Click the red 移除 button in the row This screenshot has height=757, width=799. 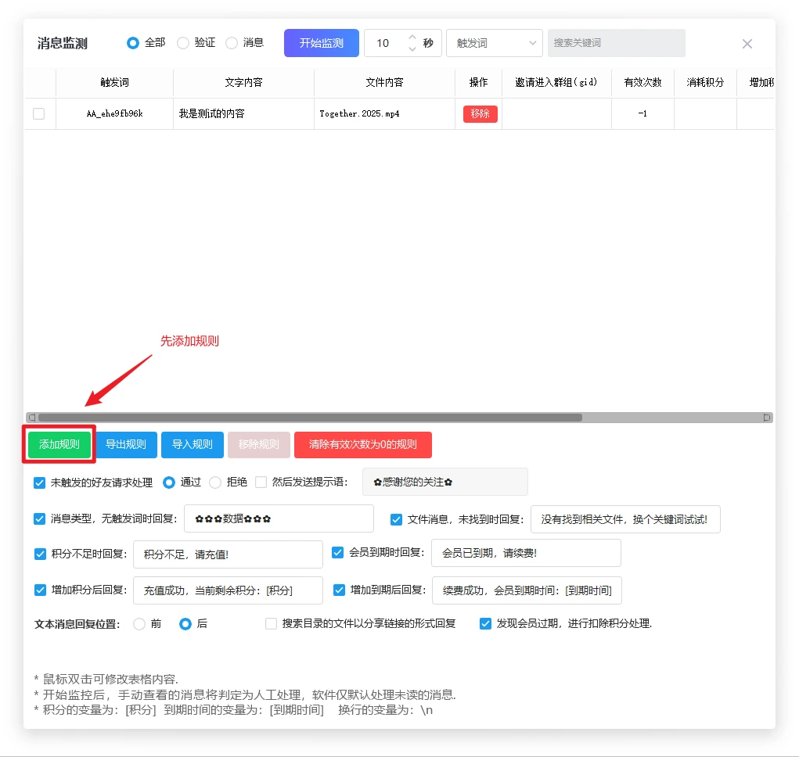coord(480,113)
